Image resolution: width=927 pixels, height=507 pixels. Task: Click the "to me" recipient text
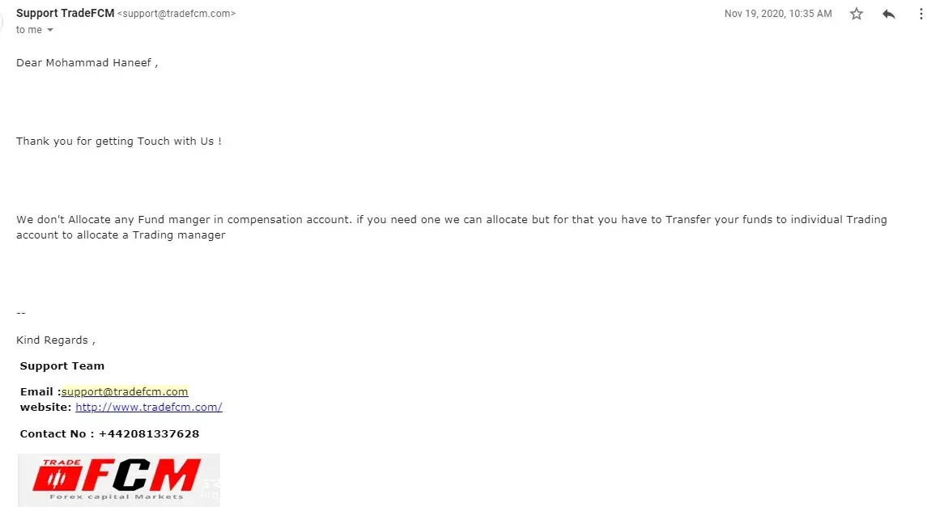tap(29, 30)
